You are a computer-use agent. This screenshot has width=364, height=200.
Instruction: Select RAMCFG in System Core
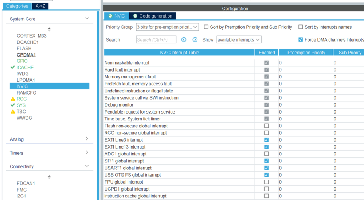[27, 93]
